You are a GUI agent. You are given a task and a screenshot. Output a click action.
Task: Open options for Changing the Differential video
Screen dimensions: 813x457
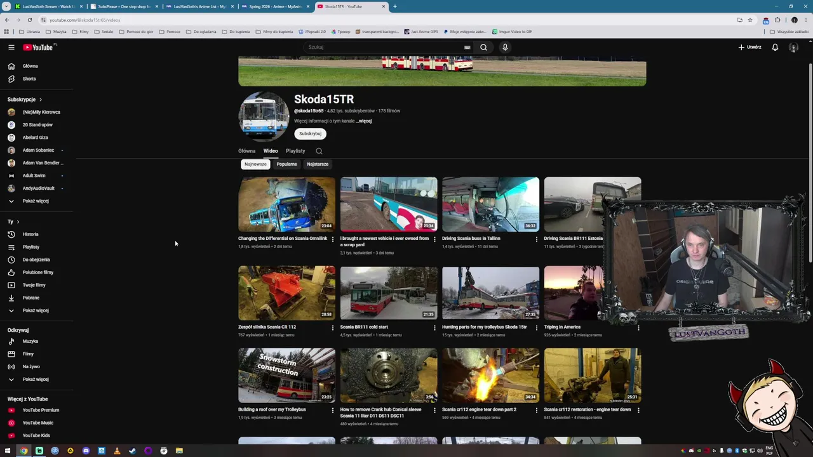tap(332, 239)
